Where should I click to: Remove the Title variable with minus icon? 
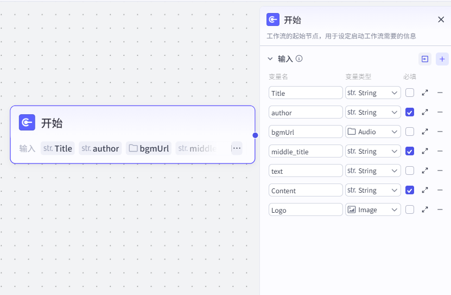[x=440, y=93]
